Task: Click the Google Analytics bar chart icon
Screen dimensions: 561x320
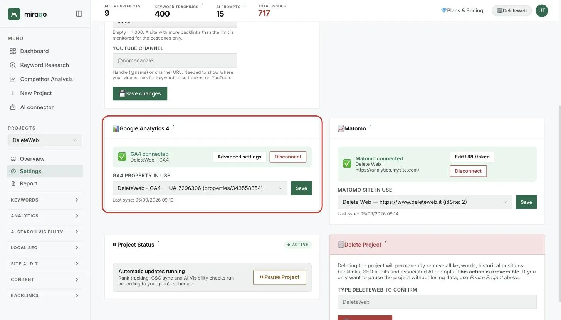Action: 116,128
